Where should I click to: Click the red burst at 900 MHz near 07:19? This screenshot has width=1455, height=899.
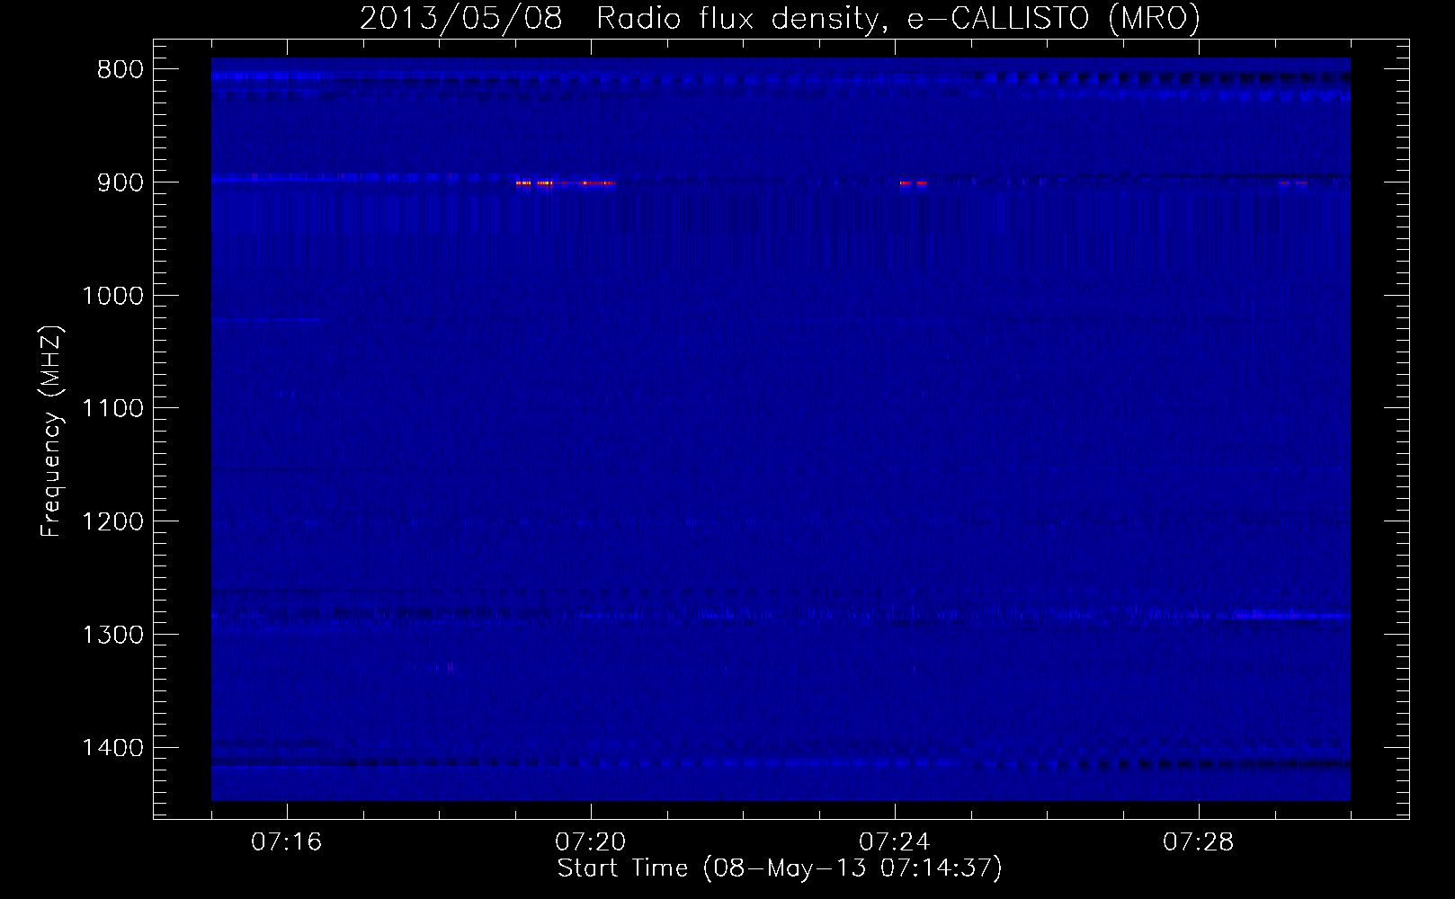coord(565,183)
